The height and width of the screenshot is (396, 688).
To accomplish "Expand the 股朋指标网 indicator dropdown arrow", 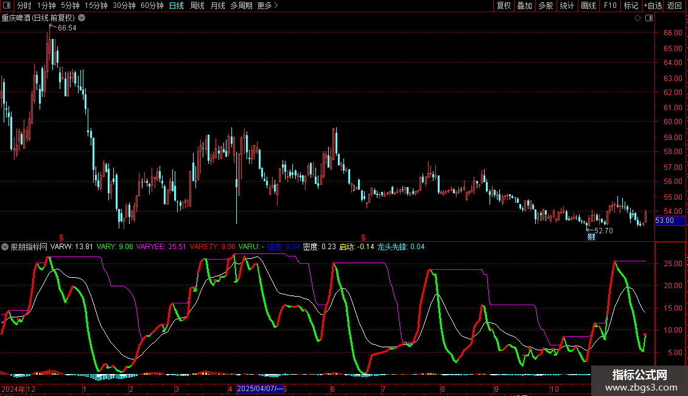I will point(5,247).
